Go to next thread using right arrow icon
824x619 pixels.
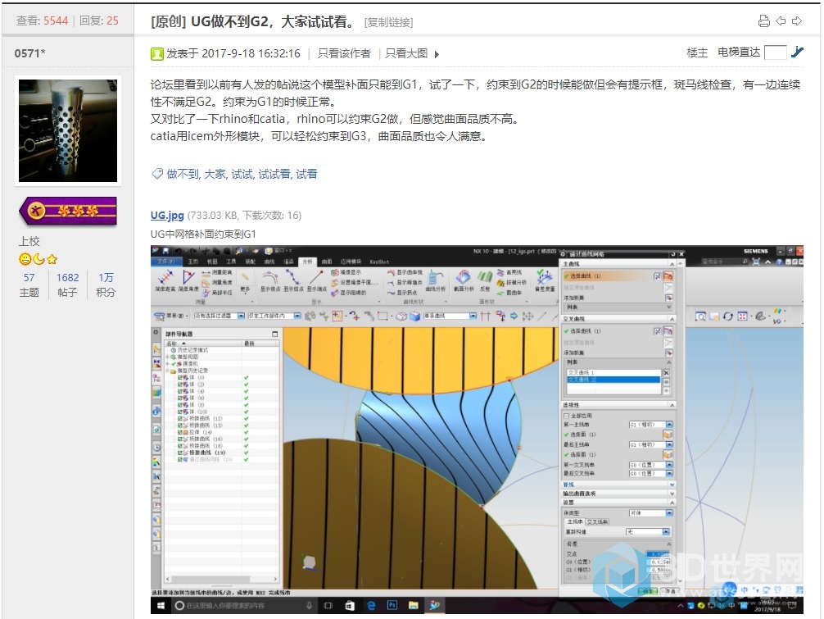[796, 21]
